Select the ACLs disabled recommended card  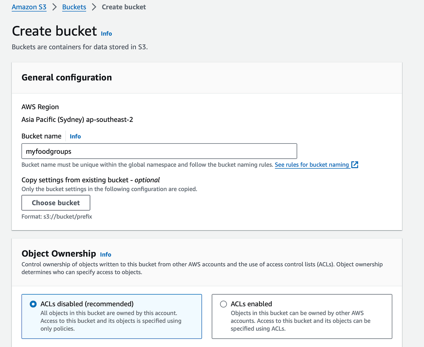(111, 316)
